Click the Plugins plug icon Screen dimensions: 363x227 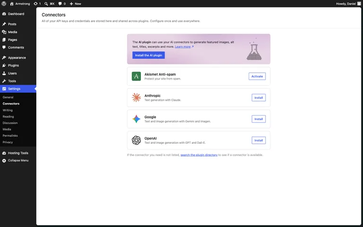coord(4,66)
